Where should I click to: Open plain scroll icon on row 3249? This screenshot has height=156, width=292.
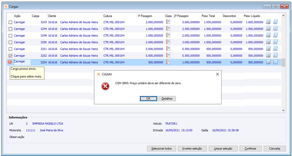click(x=275, y=35)
